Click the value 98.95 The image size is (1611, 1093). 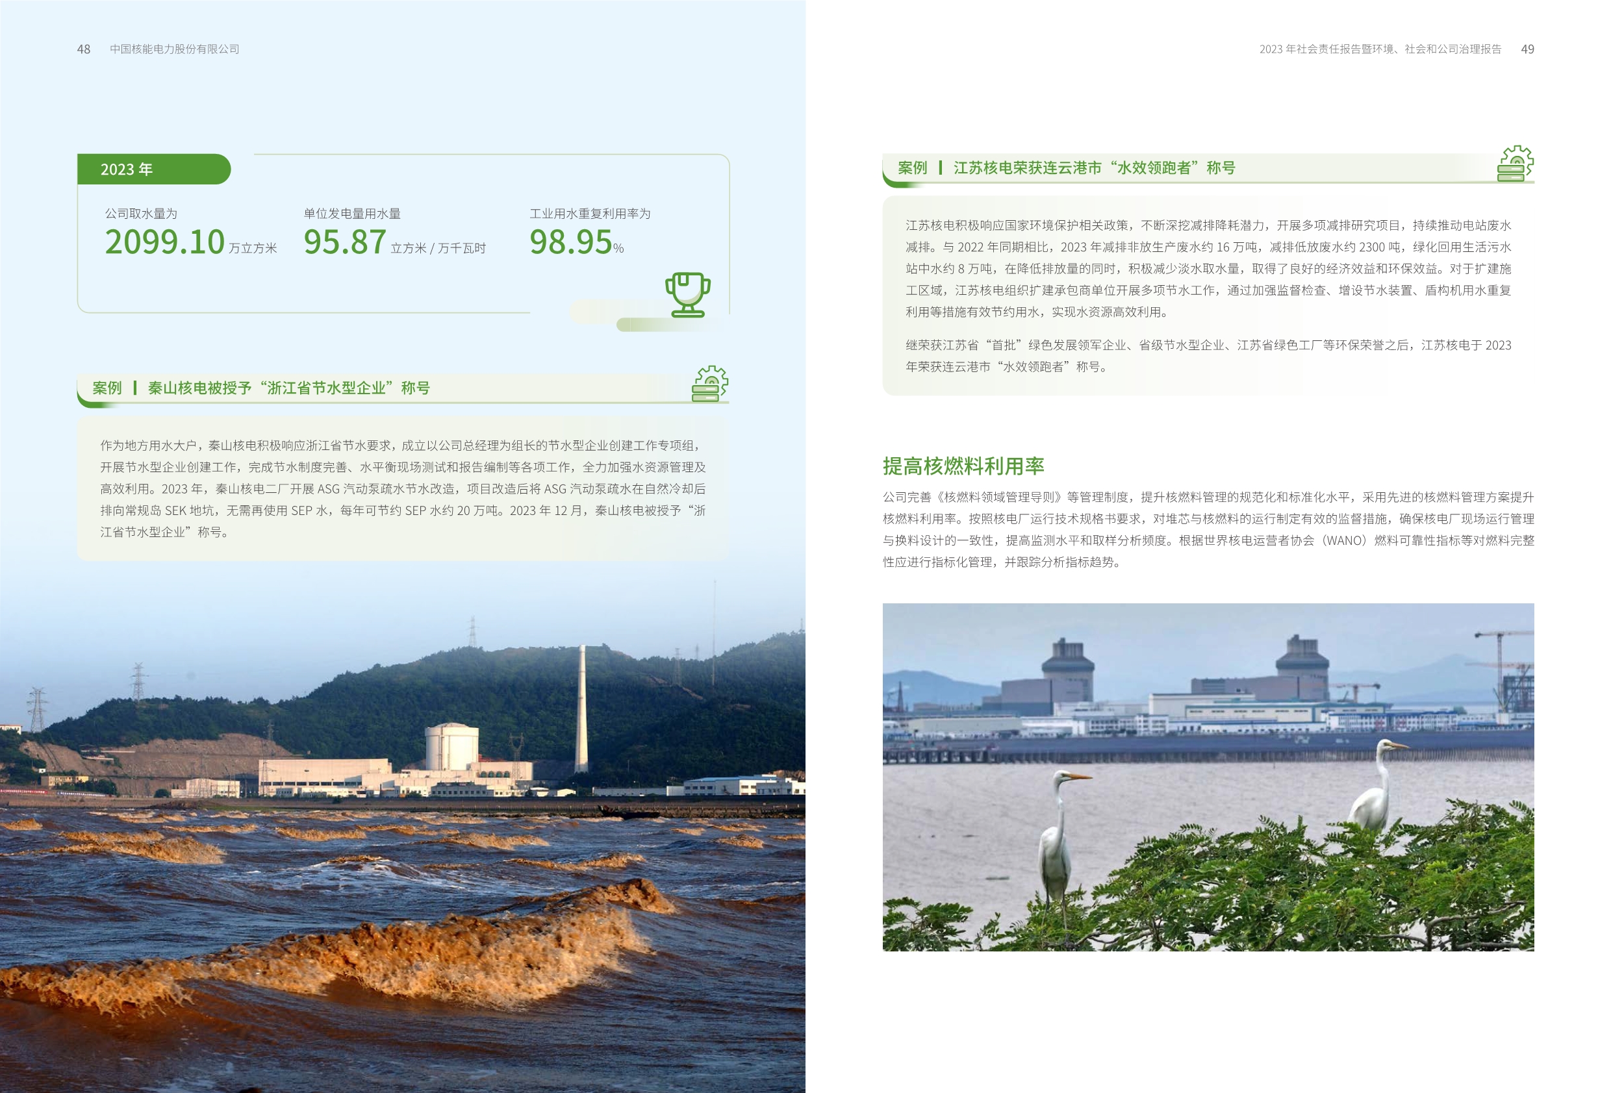(570, 242)
